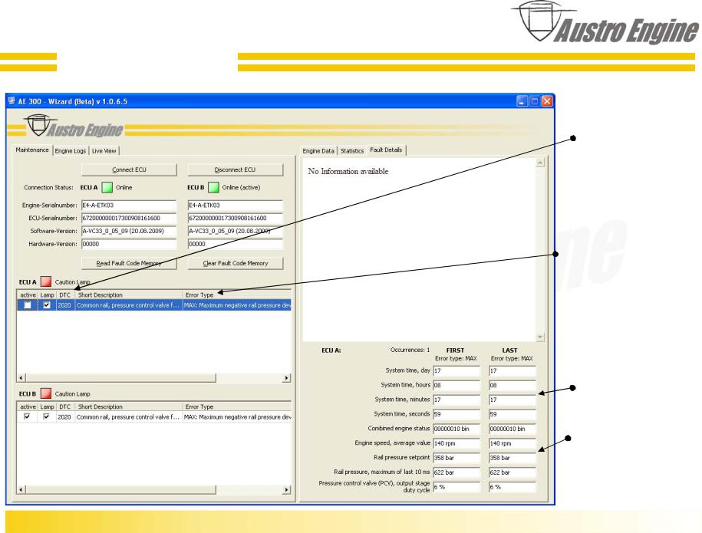Screen dimensions: 702x533
Task: Click ECU B horizontal scrollbar thumb
Action: click(120, 490)
